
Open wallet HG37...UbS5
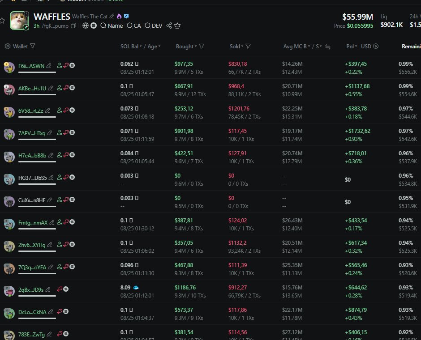[33, 178]
